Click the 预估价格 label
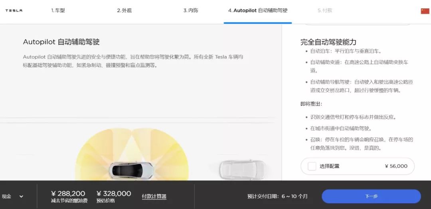 coord(105,201)
